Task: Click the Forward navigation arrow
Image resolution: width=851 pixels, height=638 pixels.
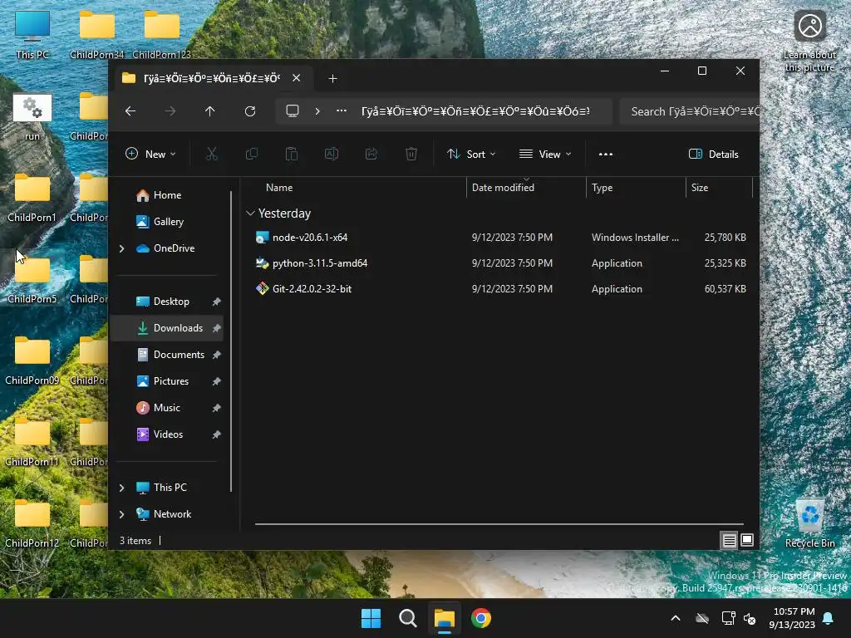Action: click(170, 111)
